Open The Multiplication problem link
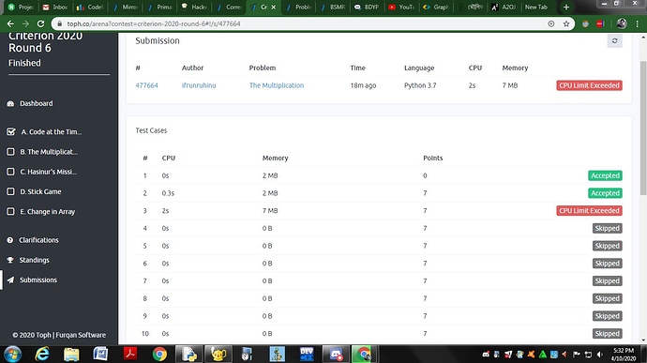The width and height of the screenshot is (647, 363). tap(277, 85)
